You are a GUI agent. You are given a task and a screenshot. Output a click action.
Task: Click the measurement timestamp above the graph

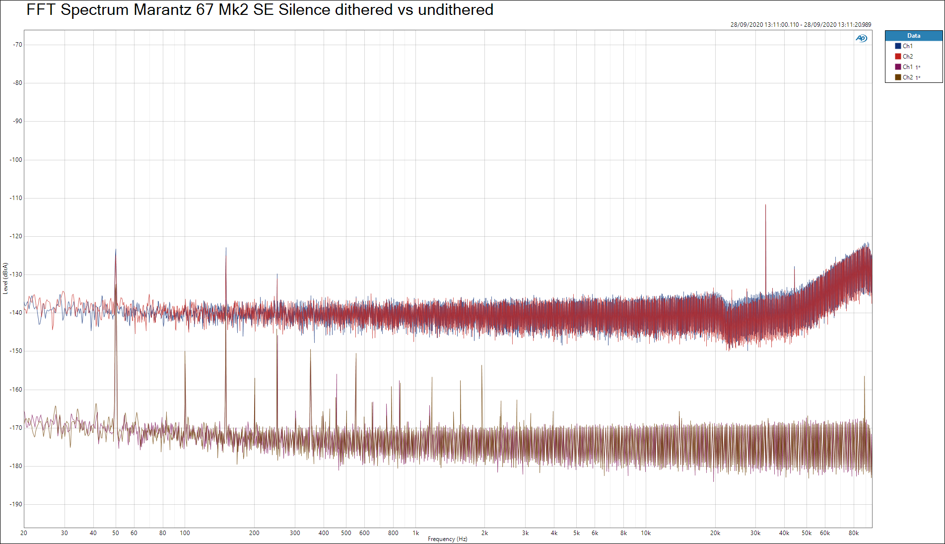[800, 24]
